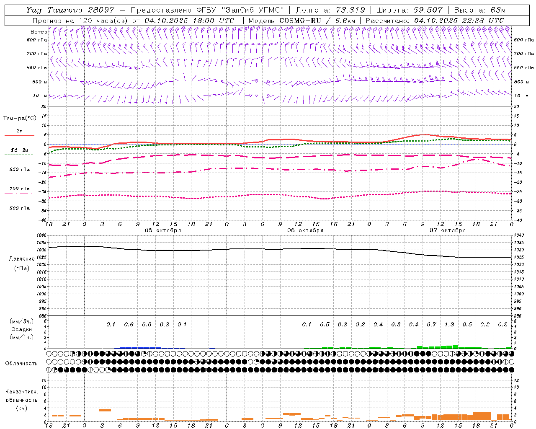Screen dimensions: 536x429
Task: Click the 'Облачность' cloud cover label
Action: [21, 364]
